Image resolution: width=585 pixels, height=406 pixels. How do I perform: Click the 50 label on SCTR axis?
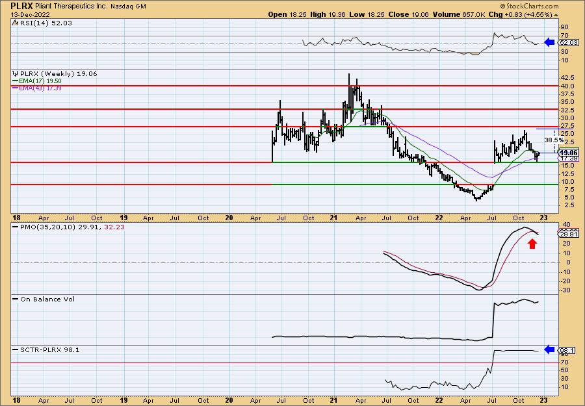(564, 370)
